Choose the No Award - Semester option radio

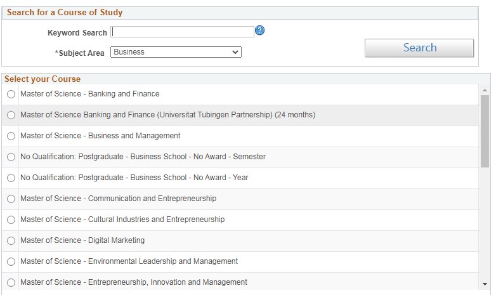[11, 157]
